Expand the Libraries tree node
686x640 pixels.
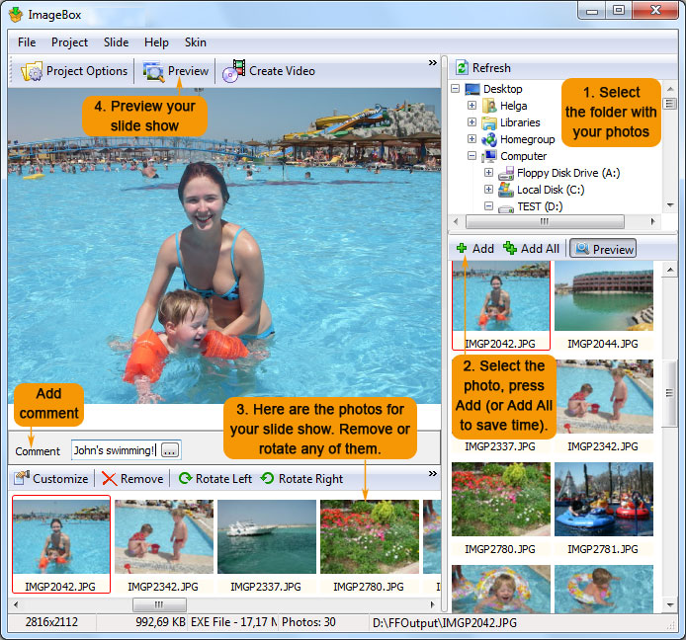(x=472, y=122)
